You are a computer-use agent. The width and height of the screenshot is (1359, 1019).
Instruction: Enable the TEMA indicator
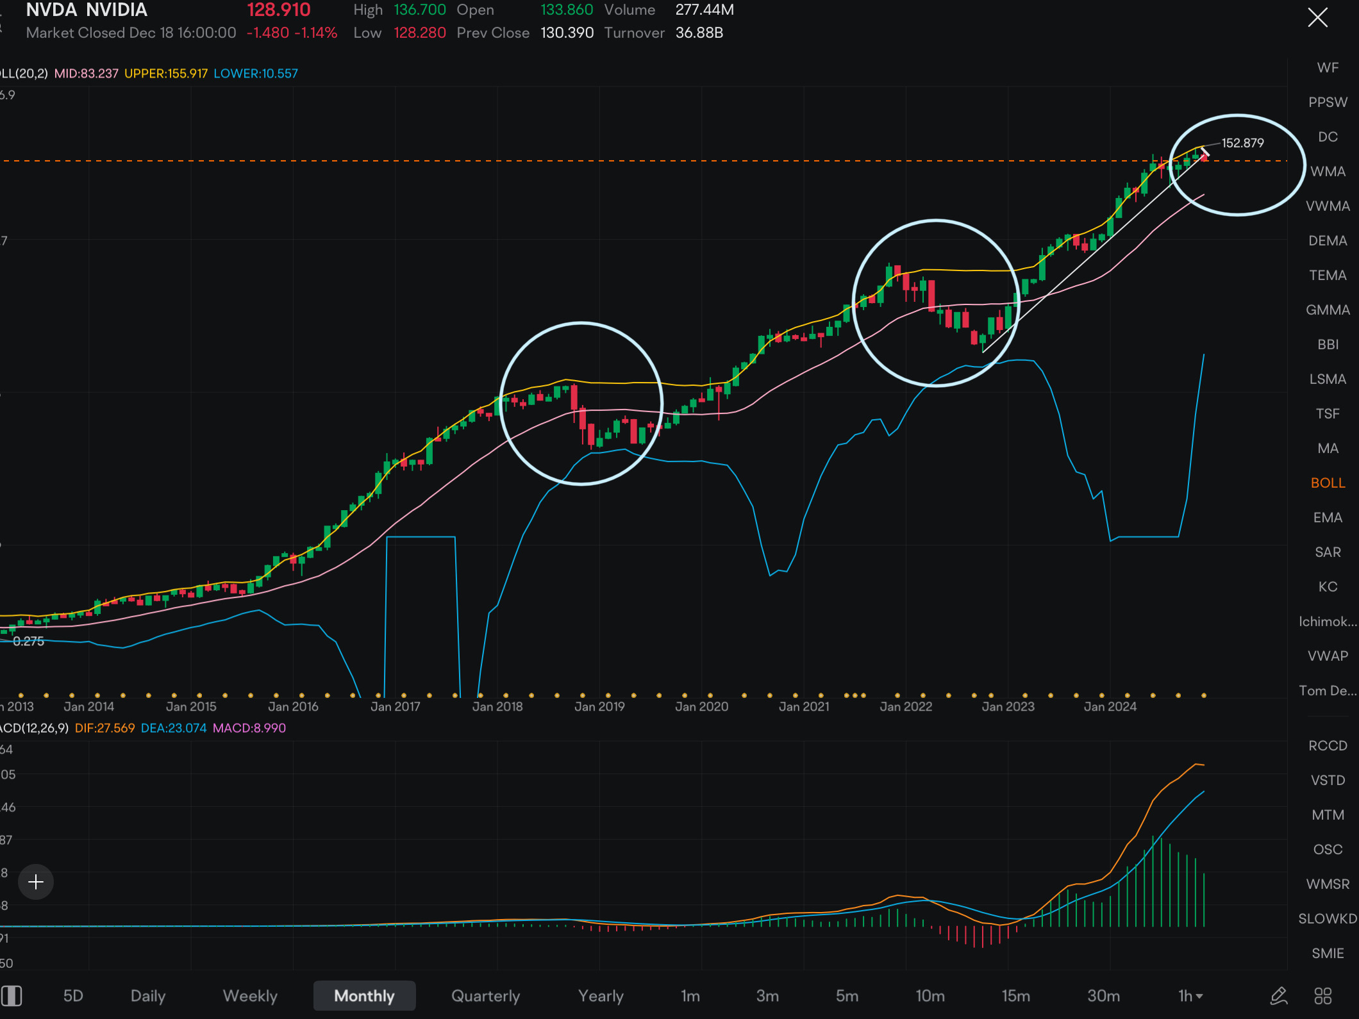pyautogui.click(x=1328, y=275)
